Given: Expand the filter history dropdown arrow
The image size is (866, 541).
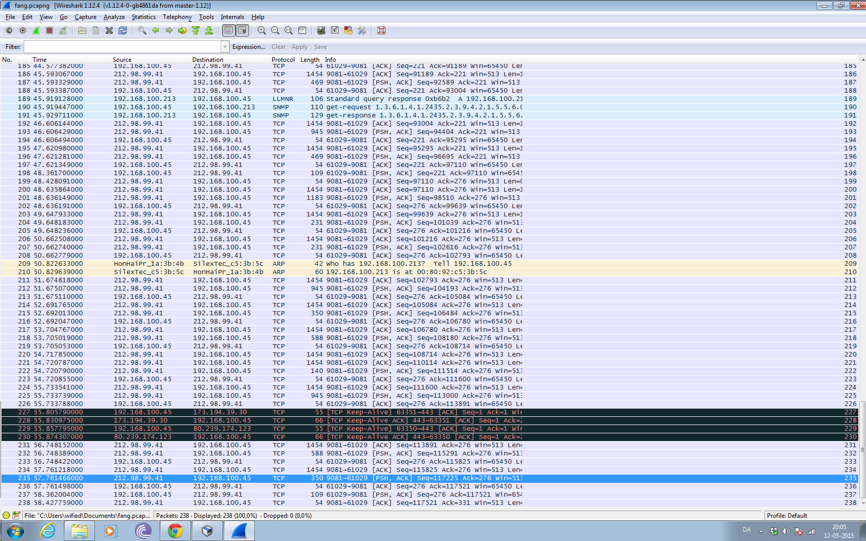Looking at the screenshot, I should click(225, 47).
